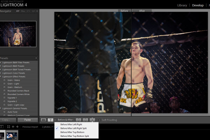
Task: Set Navigator zoom to 1:1
Action: pos(29,11)
